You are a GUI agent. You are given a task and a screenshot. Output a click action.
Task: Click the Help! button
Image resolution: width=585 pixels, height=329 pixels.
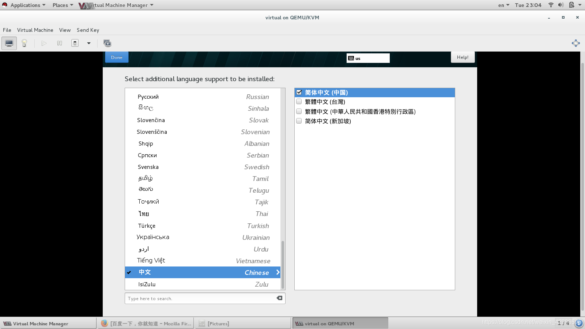coord(463,57)
